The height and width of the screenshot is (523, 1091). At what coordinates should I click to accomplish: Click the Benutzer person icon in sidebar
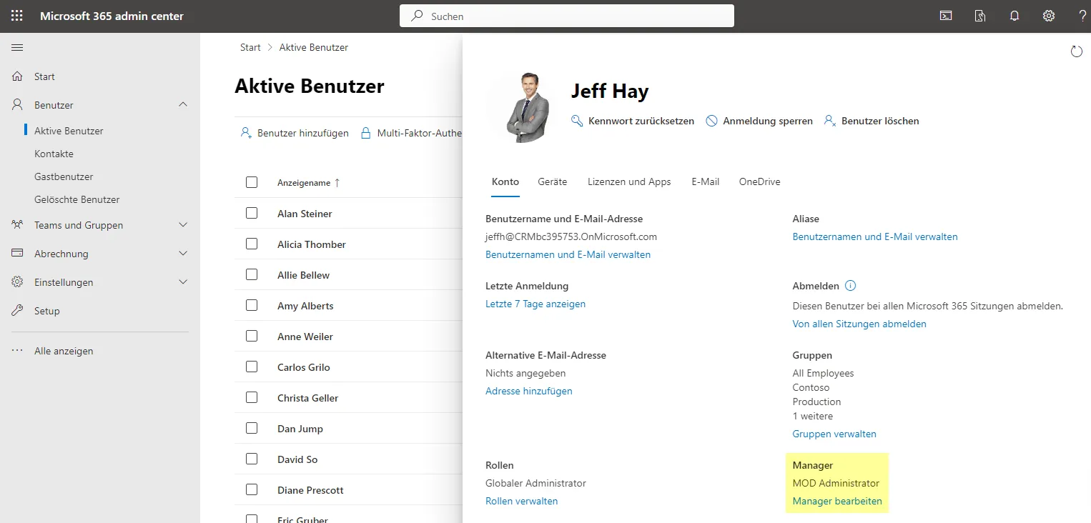pyautogui.click(x=18, y=105)
